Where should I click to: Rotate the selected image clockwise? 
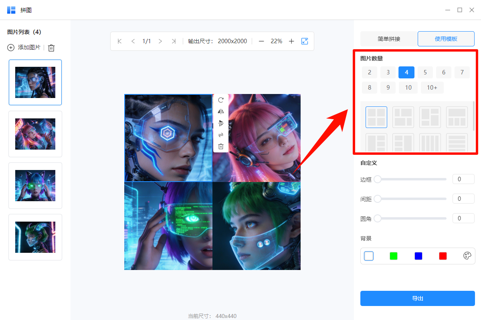point(220,100)
